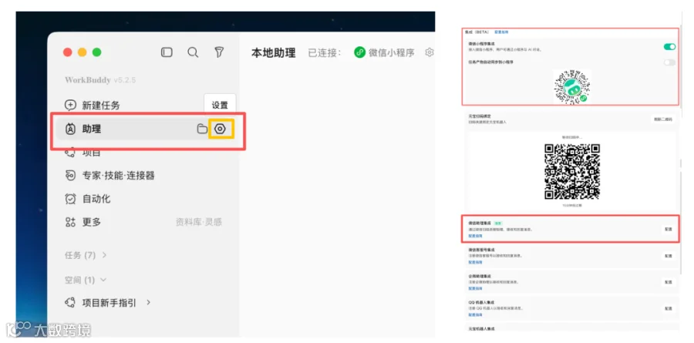This screenshot has width=694, height=343.
Task: Click the 更多 grid icon
Action: click(70, 222)
